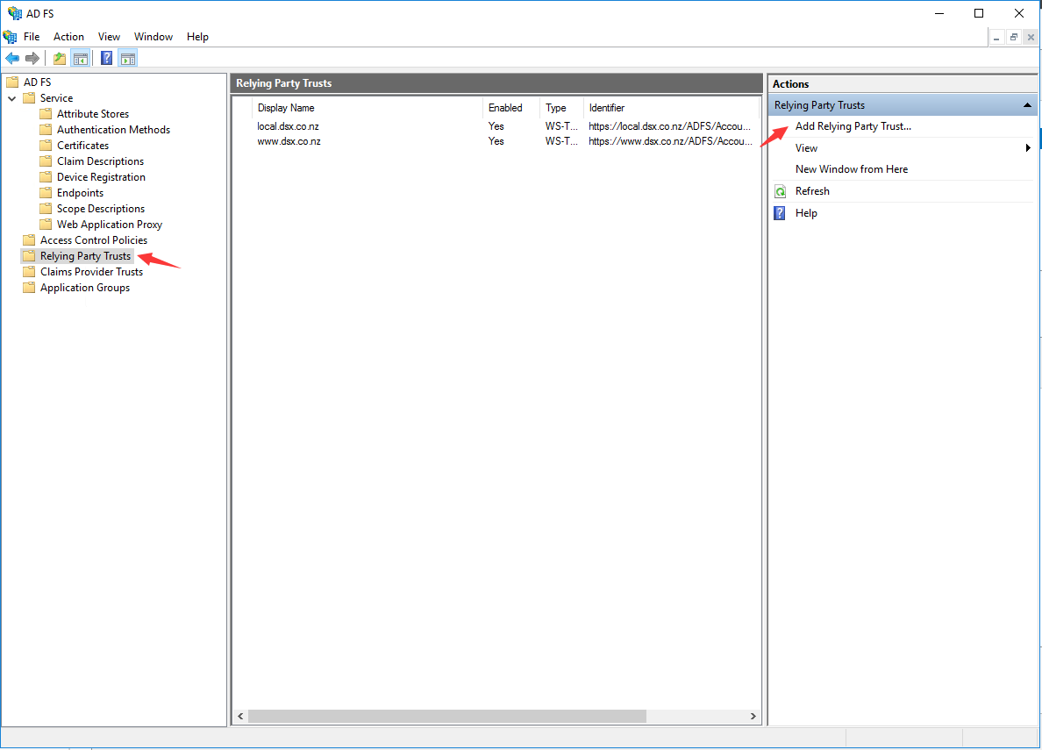Toggle Show/Hide Action Pane toolbar icon
The width and height of the screenshot is (1042, 750).
coord(128,59)
